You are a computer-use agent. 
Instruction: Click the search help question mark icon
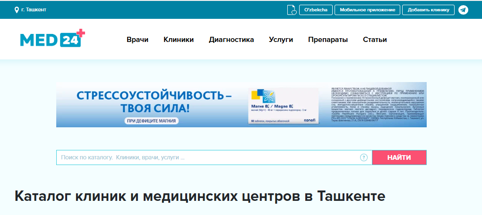(x=364, y=157)
